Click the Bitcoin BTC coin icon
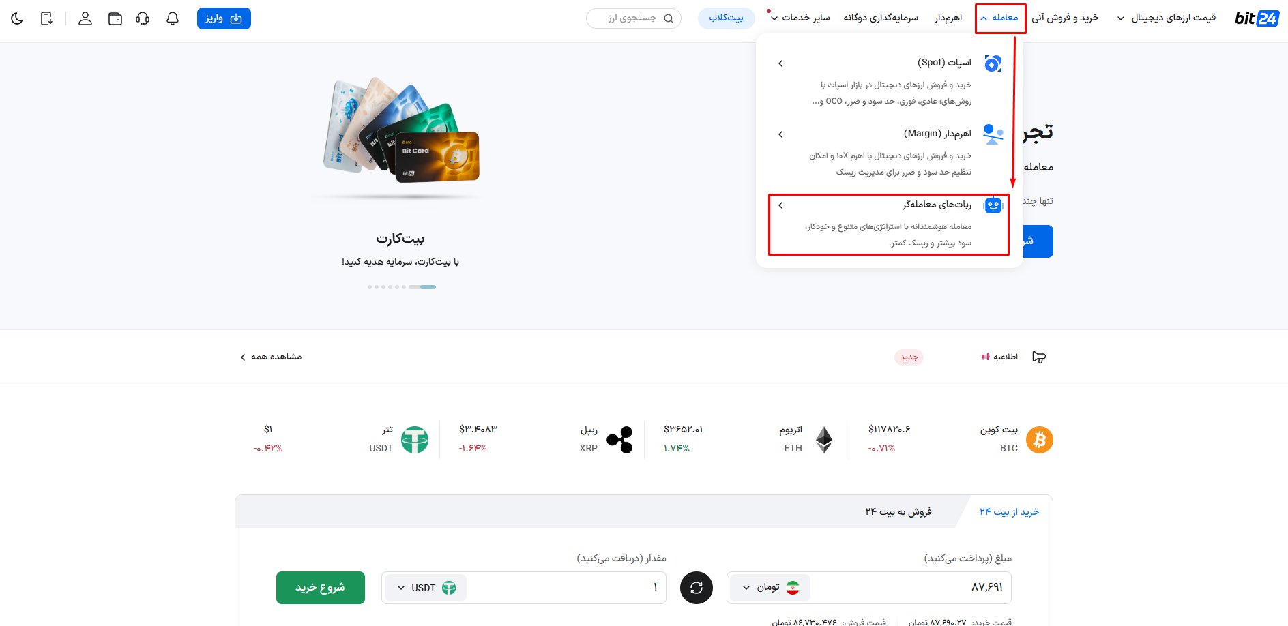This screenshot has width=1288, height=626. (x=1040, y=440)
